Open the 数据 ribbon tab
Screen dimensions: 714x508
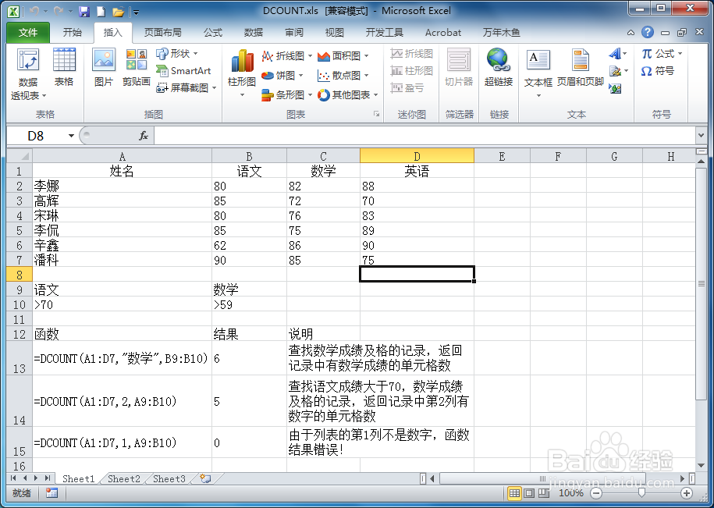click(x=254, y=32)
